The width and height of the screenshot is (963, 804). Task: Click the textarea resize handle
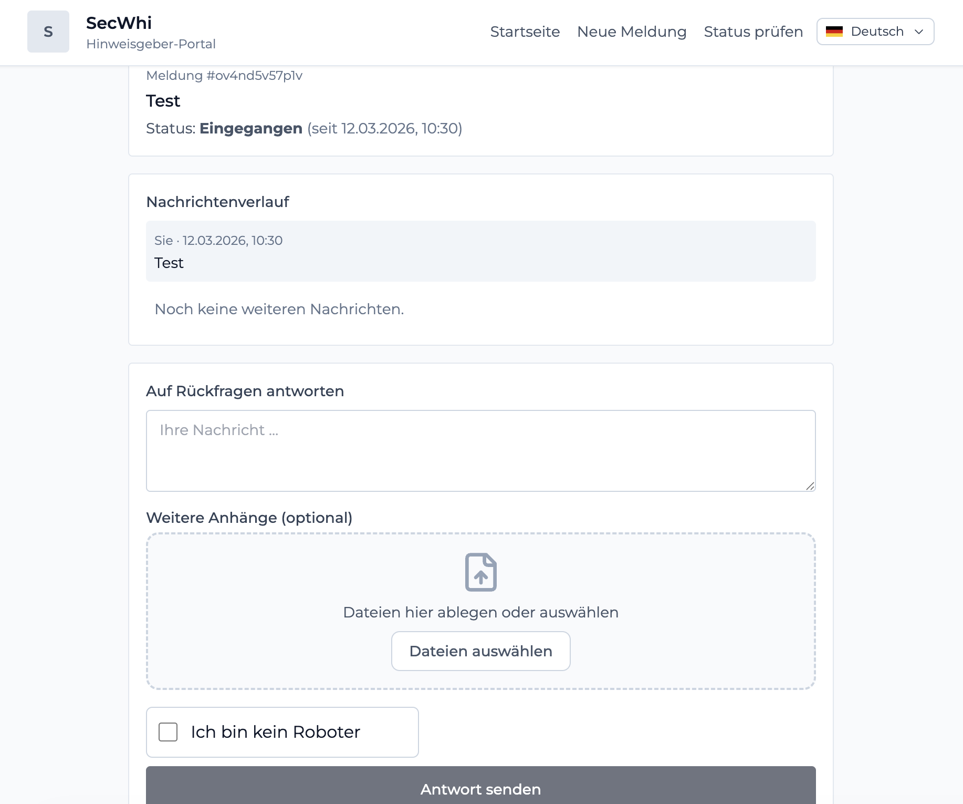click(810, 486)
